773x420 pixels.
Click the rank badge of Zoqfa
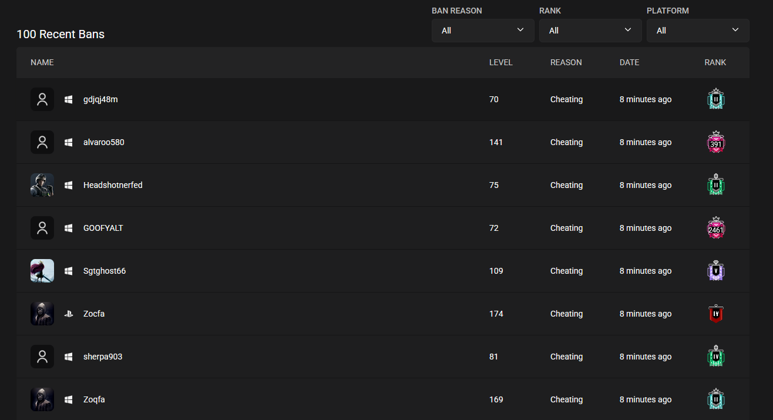716,399
